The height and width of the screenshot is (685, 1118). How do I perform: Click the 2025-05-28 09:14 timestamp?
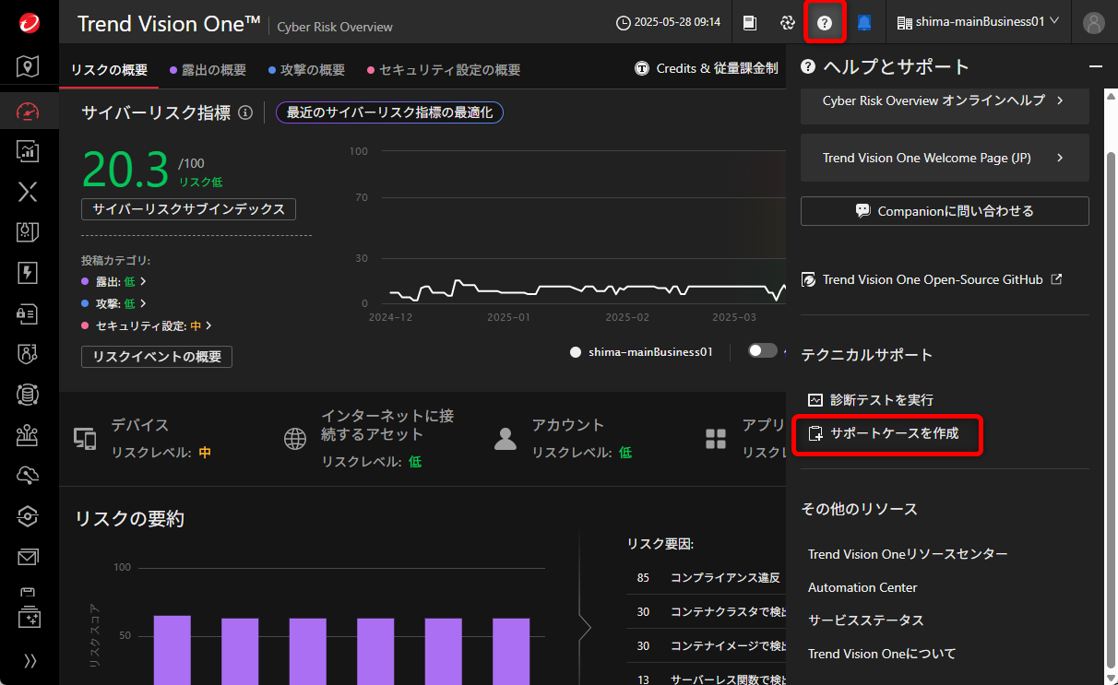[x=669, y=22]
